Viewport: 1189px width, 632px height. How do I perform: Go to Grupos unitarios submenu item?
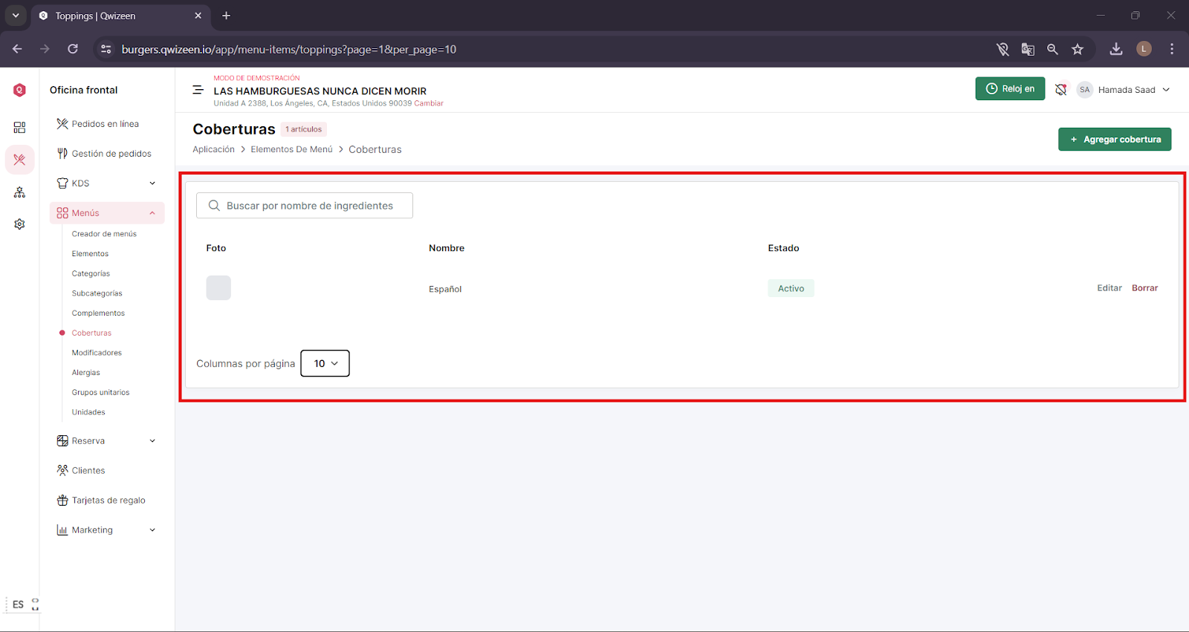click(x=100, y=393)
